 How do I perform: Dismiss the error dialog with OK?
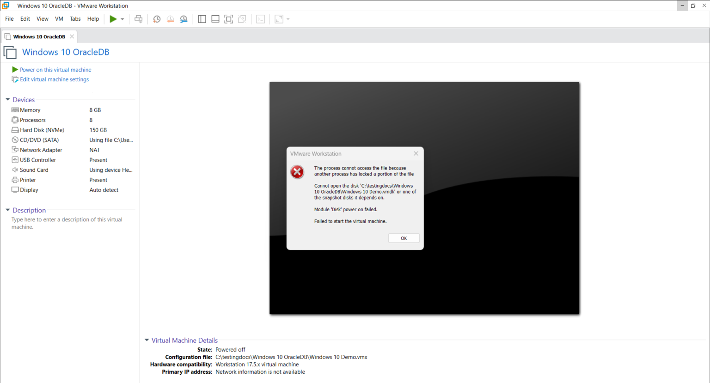pos(403,238)
